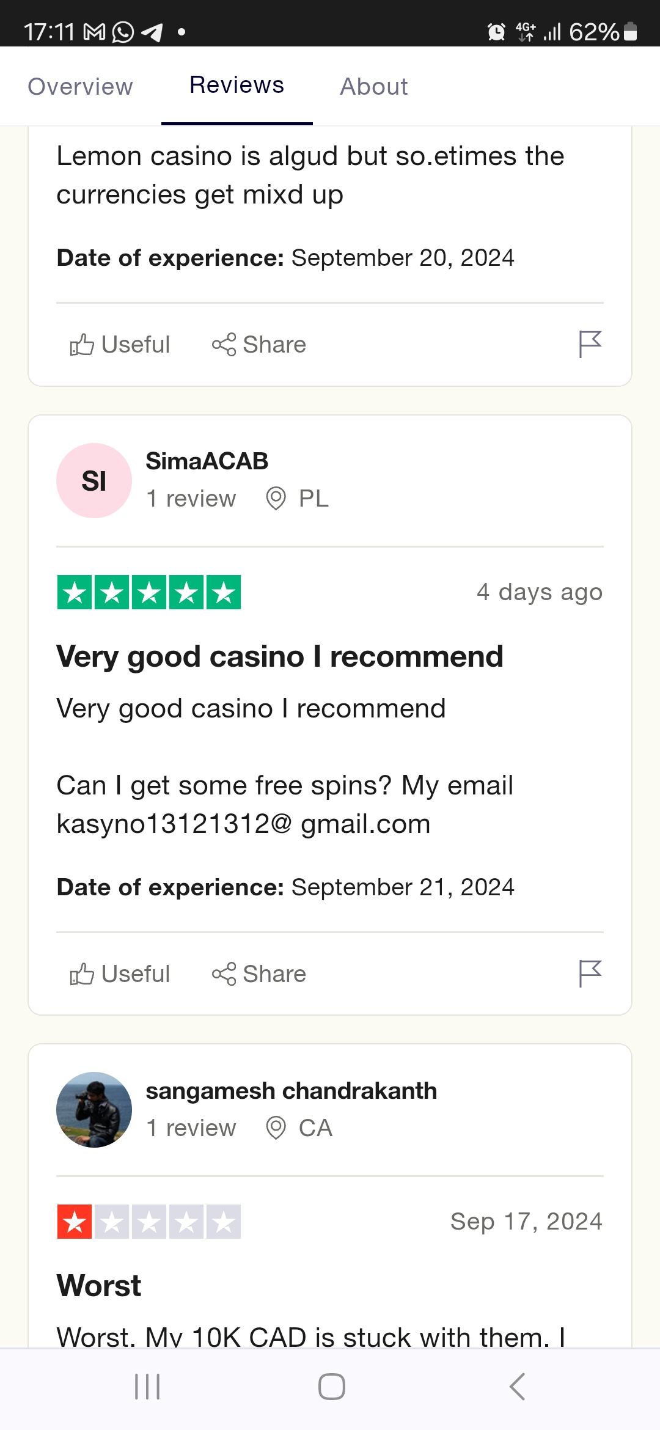
Task: Open SimaACAB's reviewer profile name
Action: pos(207,461)
